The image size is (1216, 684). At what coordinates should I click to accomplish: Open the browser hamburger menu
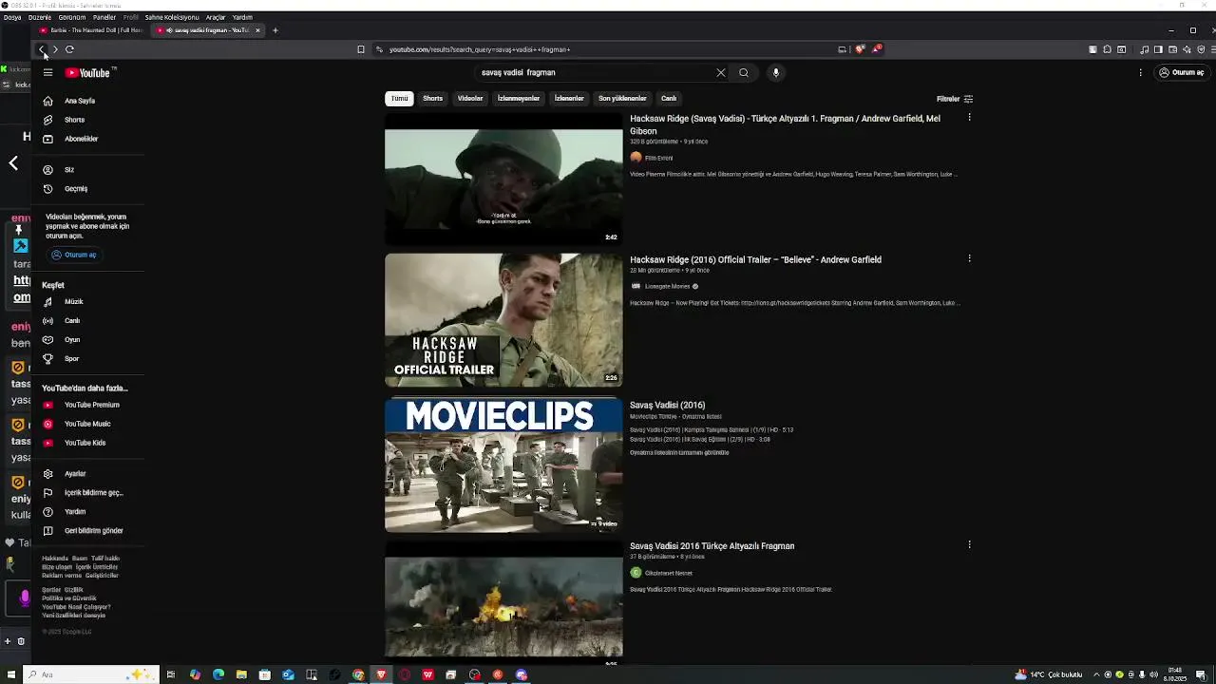point(1212,49)
